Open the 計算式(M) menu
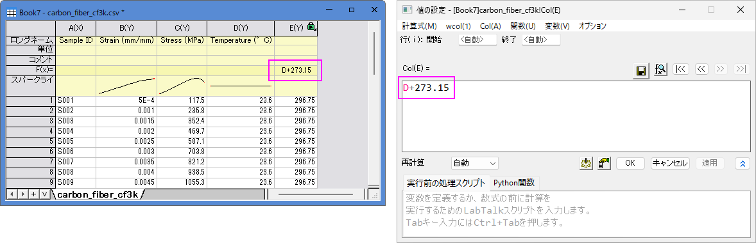This screenshot has width=756, height=243. (x=420, y=26)
